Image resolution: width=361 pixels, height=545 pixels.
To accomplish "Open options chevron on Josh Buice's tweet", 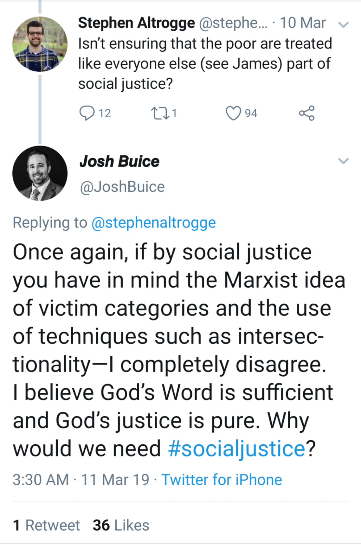I will click(x=343, y=161).
